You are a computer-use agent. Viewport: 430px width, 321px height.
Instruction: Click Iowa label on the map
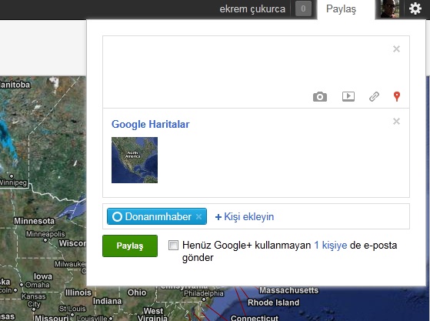pos(43,276)
